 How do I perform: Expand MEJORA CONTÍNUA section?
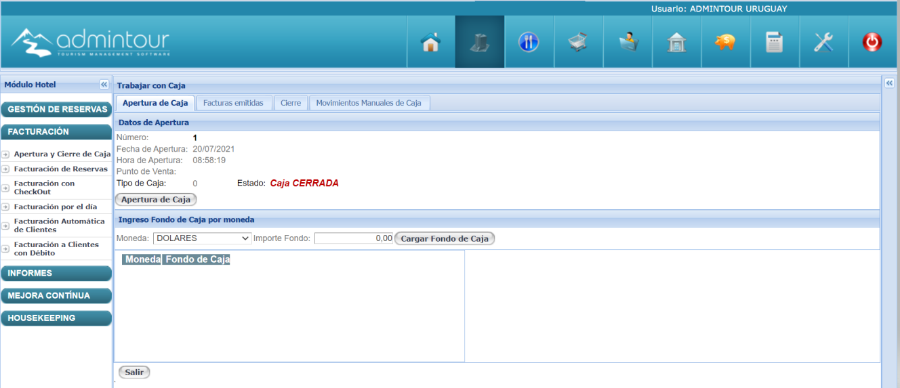coord(56,296)
